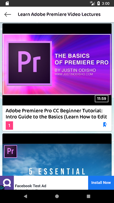Screen dimensions: 114x203
Task: Tap the Facebook Test Ad text
Action: (x=30, y=186)
